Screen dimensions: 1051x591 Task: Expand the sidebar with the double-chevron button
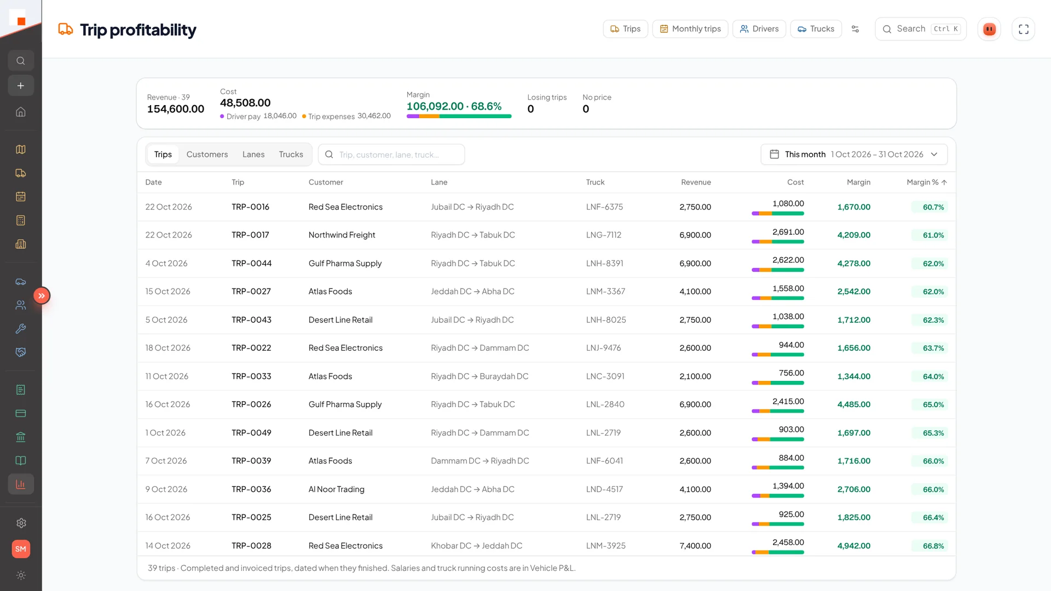pos(42,296)
